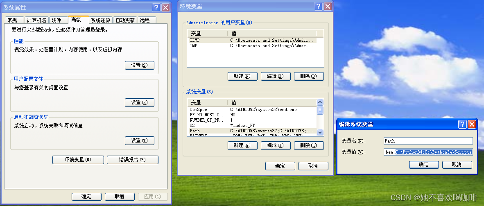
Task: Click system variables scrollbar down arrow
Action: pyautogui.click(x=320, y=133)
